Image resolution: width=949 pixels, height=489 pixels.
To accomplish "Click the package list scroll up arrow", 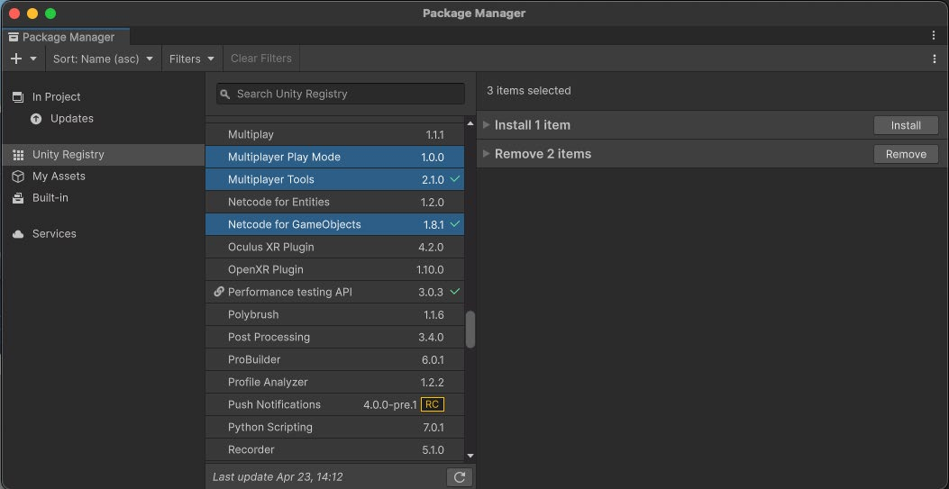I will pos(470,123).
